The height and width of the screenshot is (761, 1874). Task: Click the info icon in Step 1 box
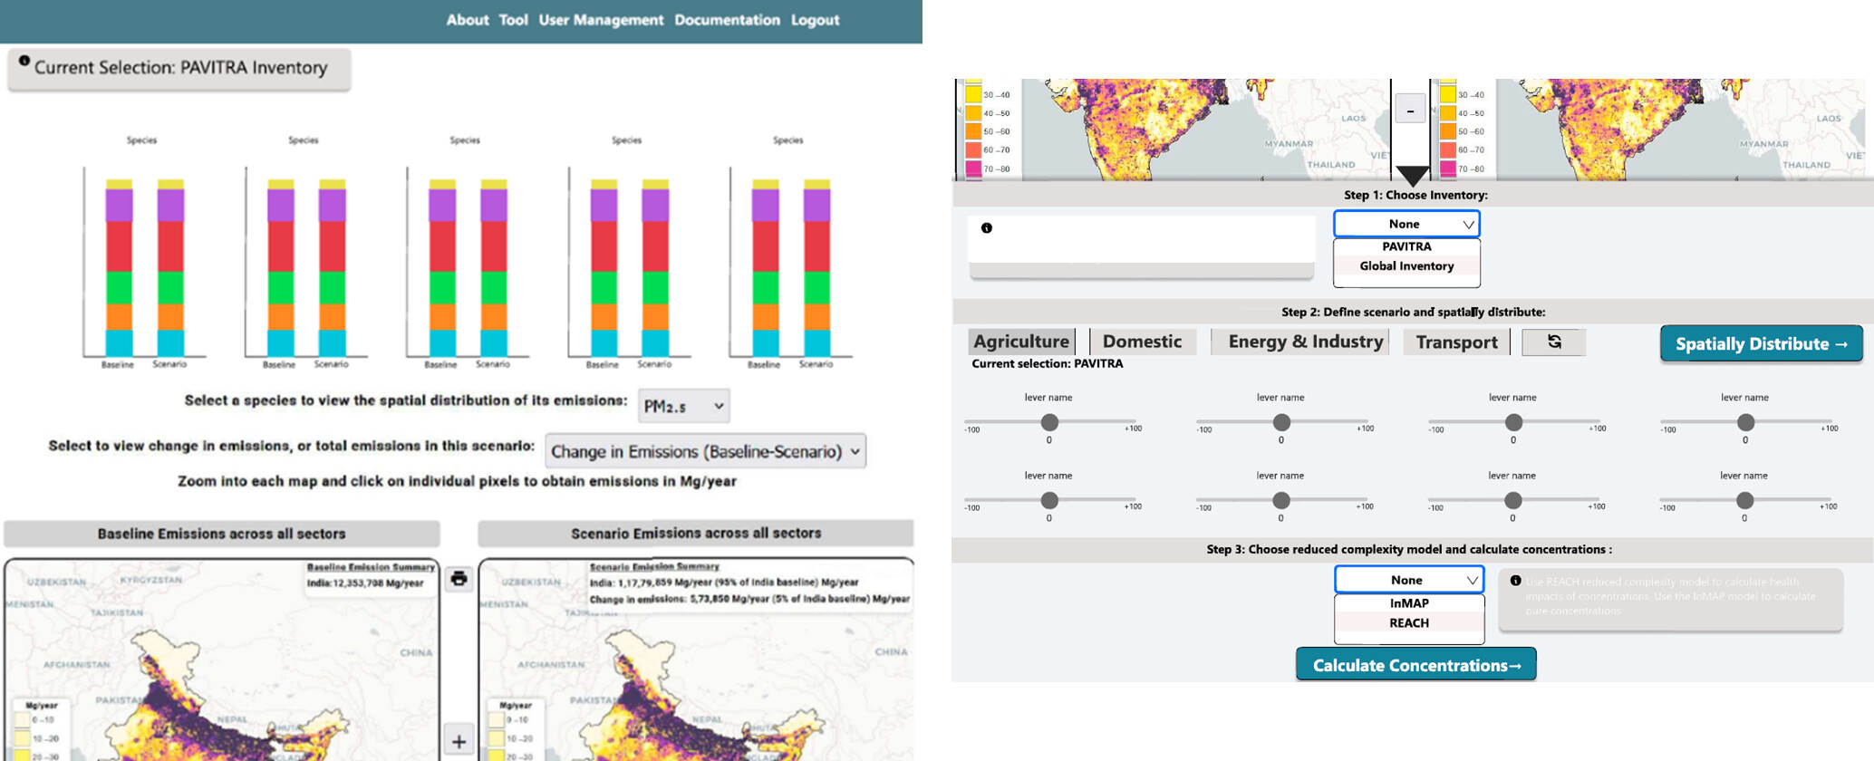(x=987, y=228)
